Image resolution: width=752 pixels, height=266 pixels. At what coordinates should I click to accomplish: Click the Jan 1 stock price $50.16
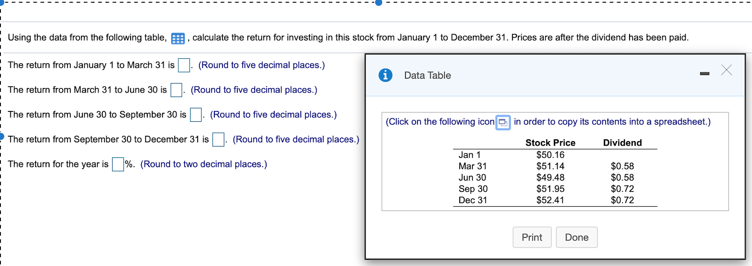[550, 155]
